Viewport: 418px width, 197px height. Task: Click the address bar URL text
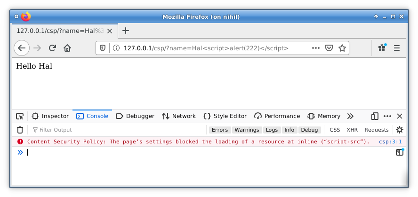point(206,48)
